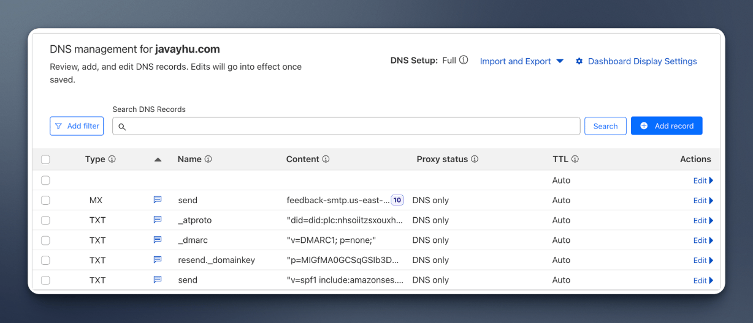Viewport: 753px width, 323px height.
Task: Click the Add filter button
Action: (x=77, y=126)
